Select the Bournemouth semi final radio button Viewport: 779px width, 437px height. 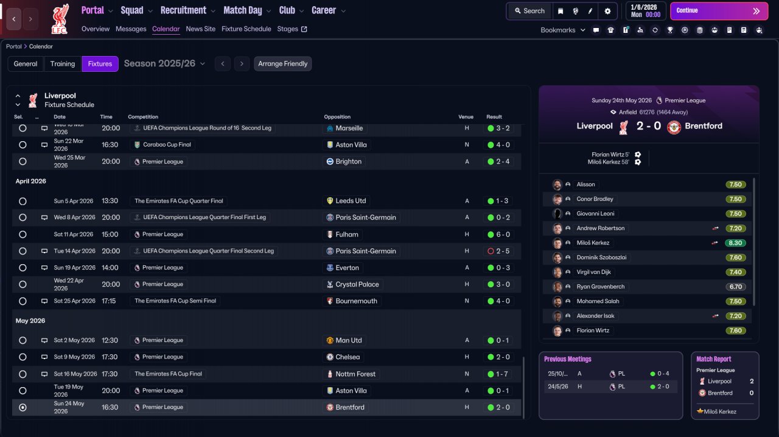click(23, 301)
